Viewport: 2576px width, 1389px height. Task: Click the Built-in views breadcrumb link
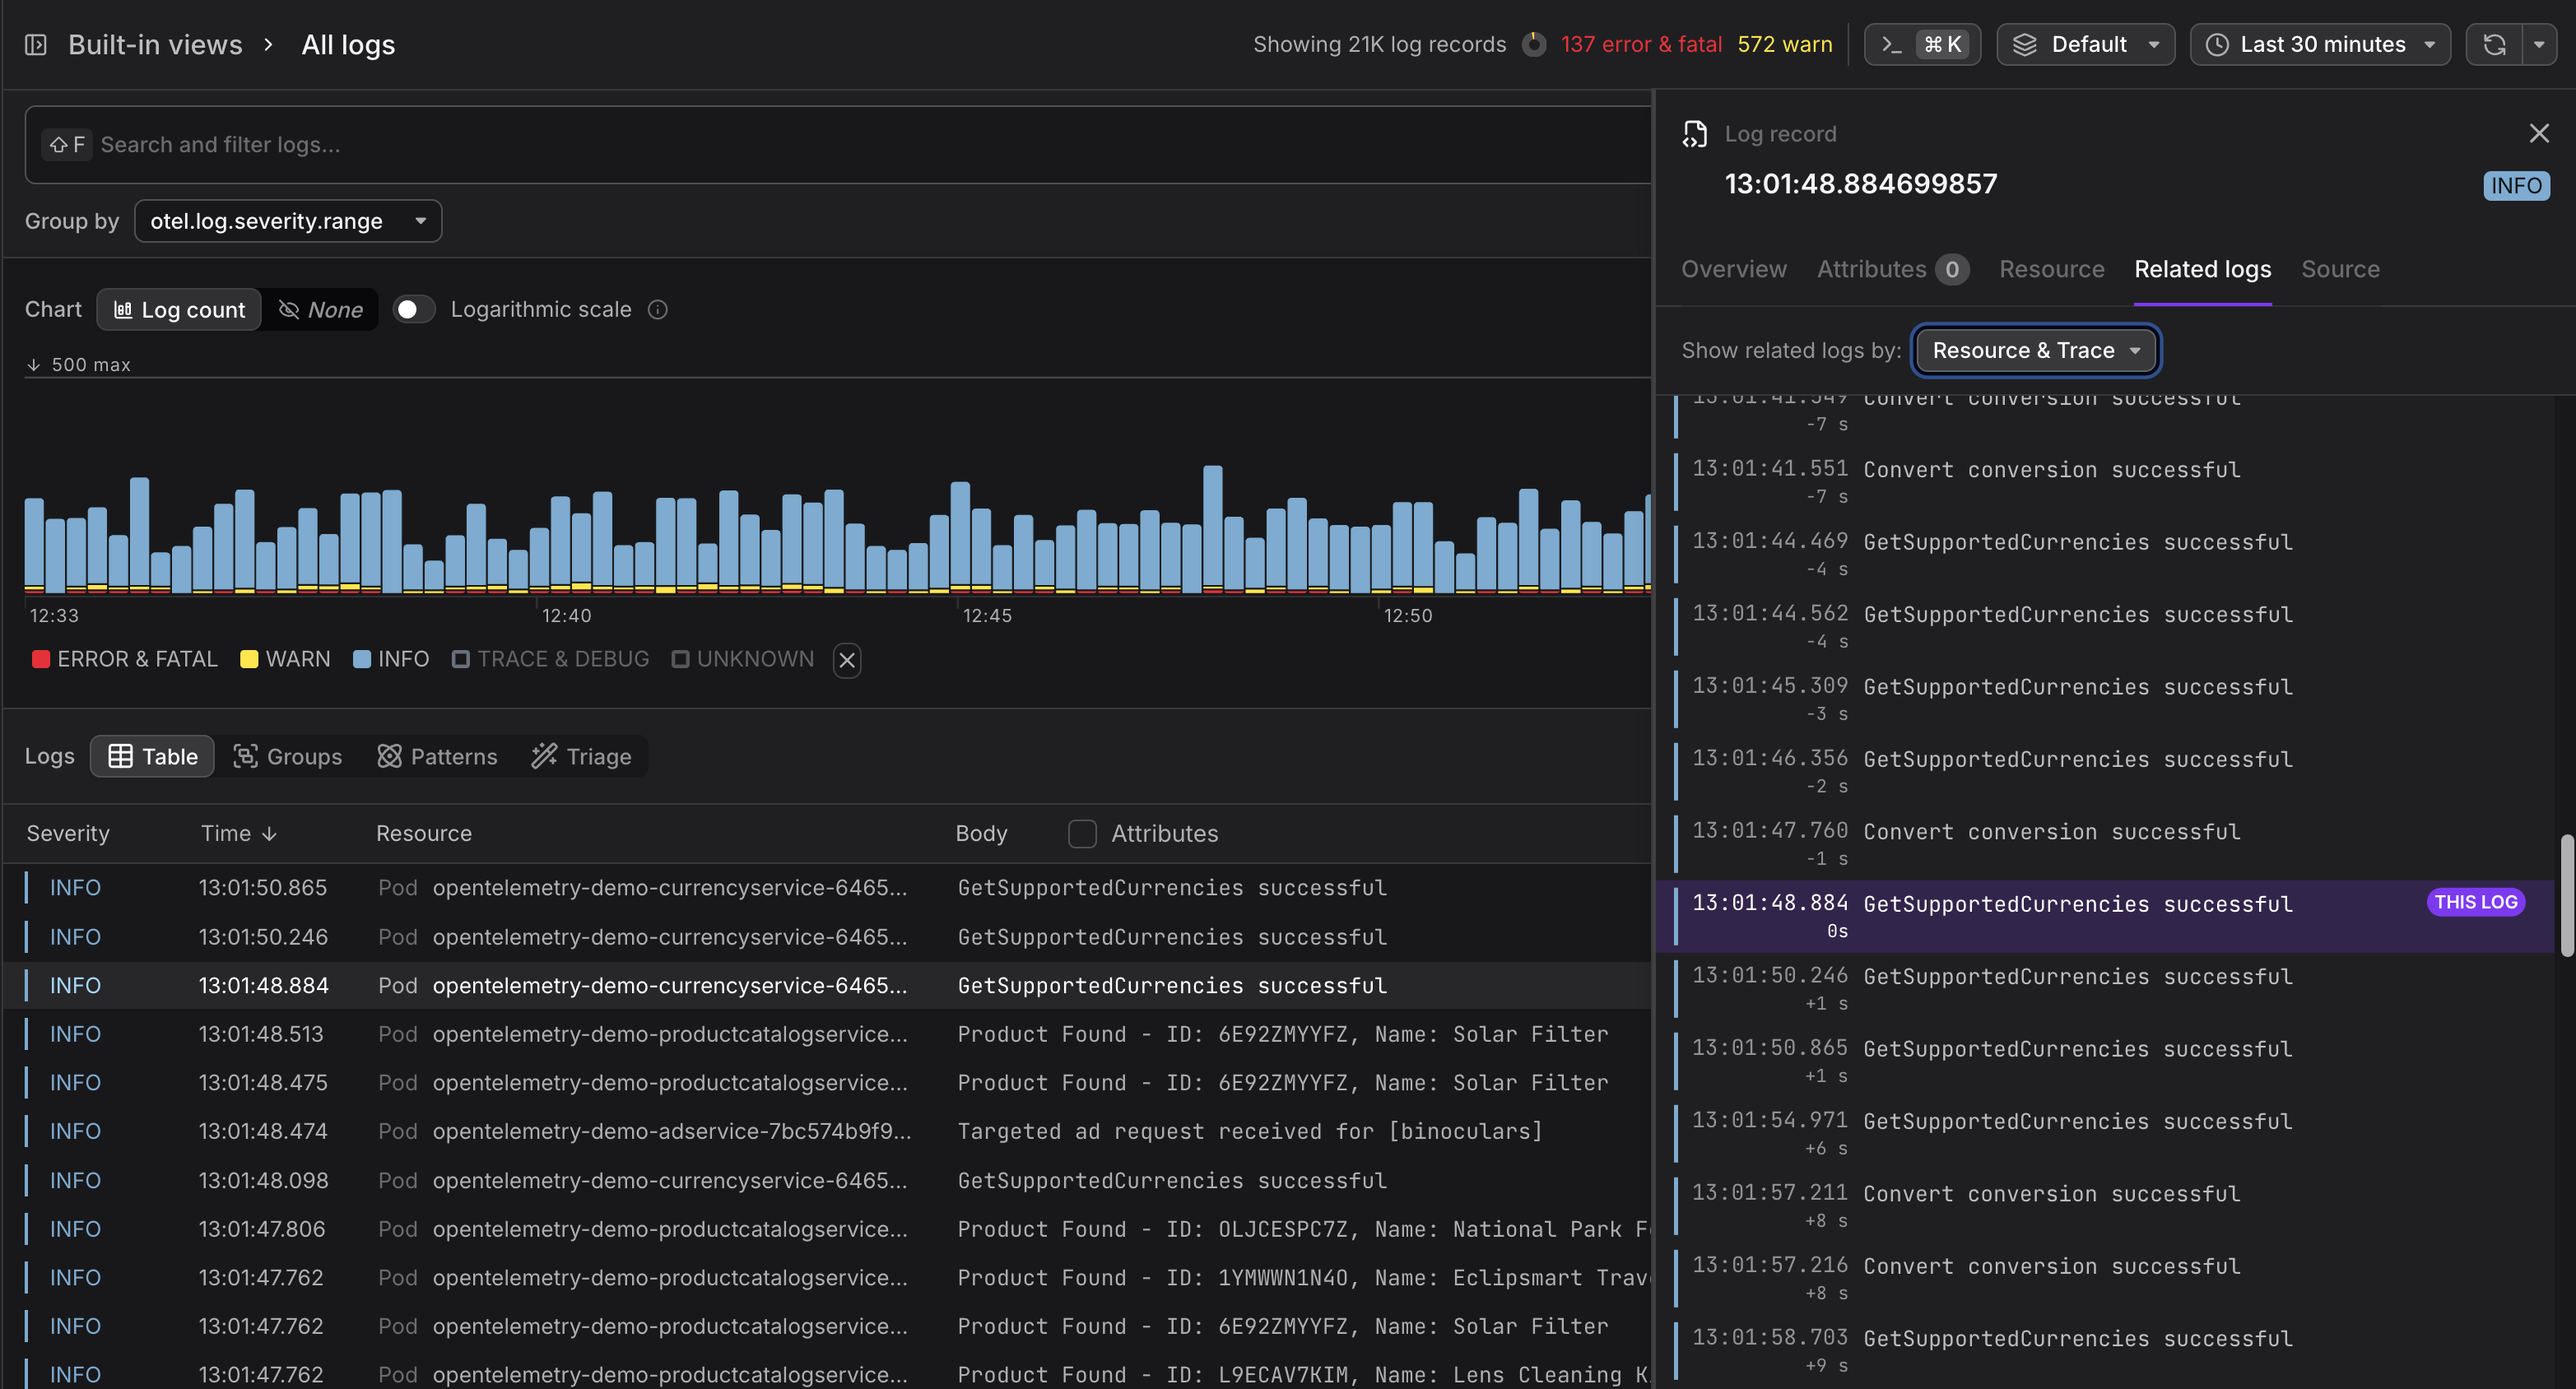pos(155,45)
